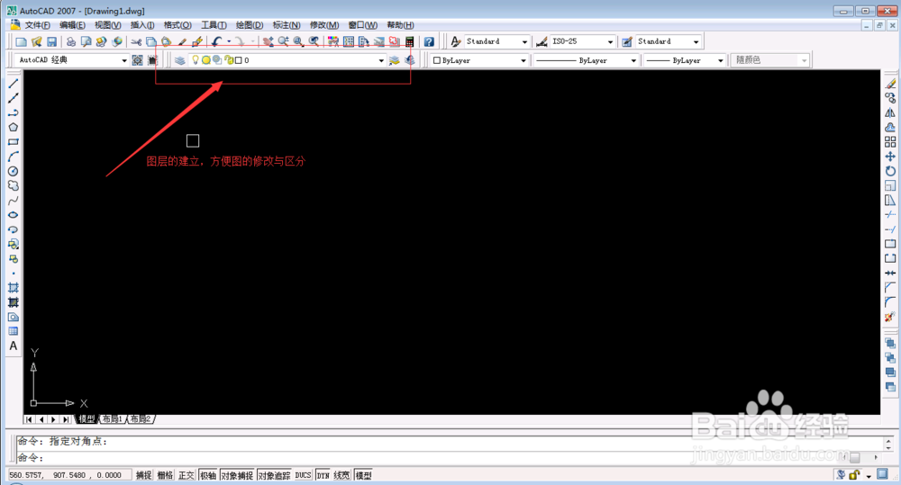The height and width of the screenshot is (485, 901).
Task: Select the Fillet tool
Action: pyautogui.click(x=890, y=302)
